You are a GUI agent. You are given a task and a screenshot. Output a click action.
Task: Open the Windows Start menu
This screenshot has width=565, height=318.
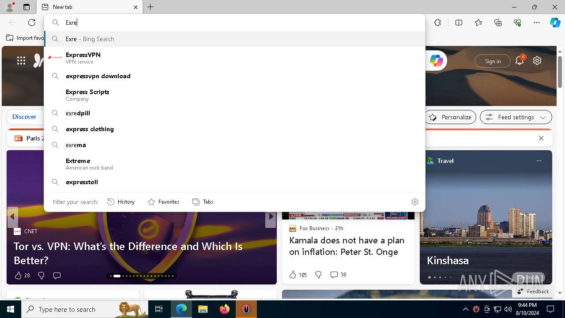click(x=11, y=309)
